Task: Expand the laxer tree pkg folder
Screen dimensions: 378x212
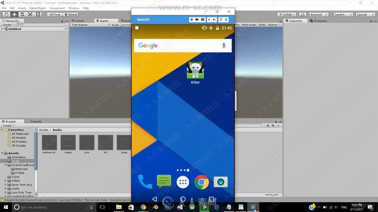Action: [x=6, y=185]
